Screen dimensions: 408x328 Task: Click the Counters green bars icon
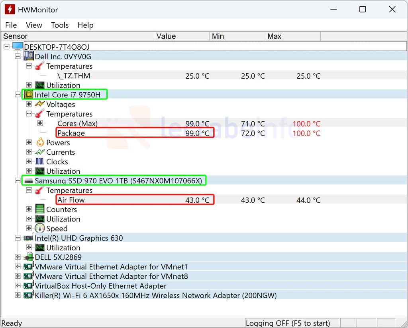[40, 209]
